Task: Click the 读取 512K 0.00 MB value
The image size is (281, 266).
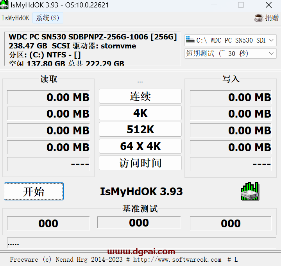Action: coord(48,130)
